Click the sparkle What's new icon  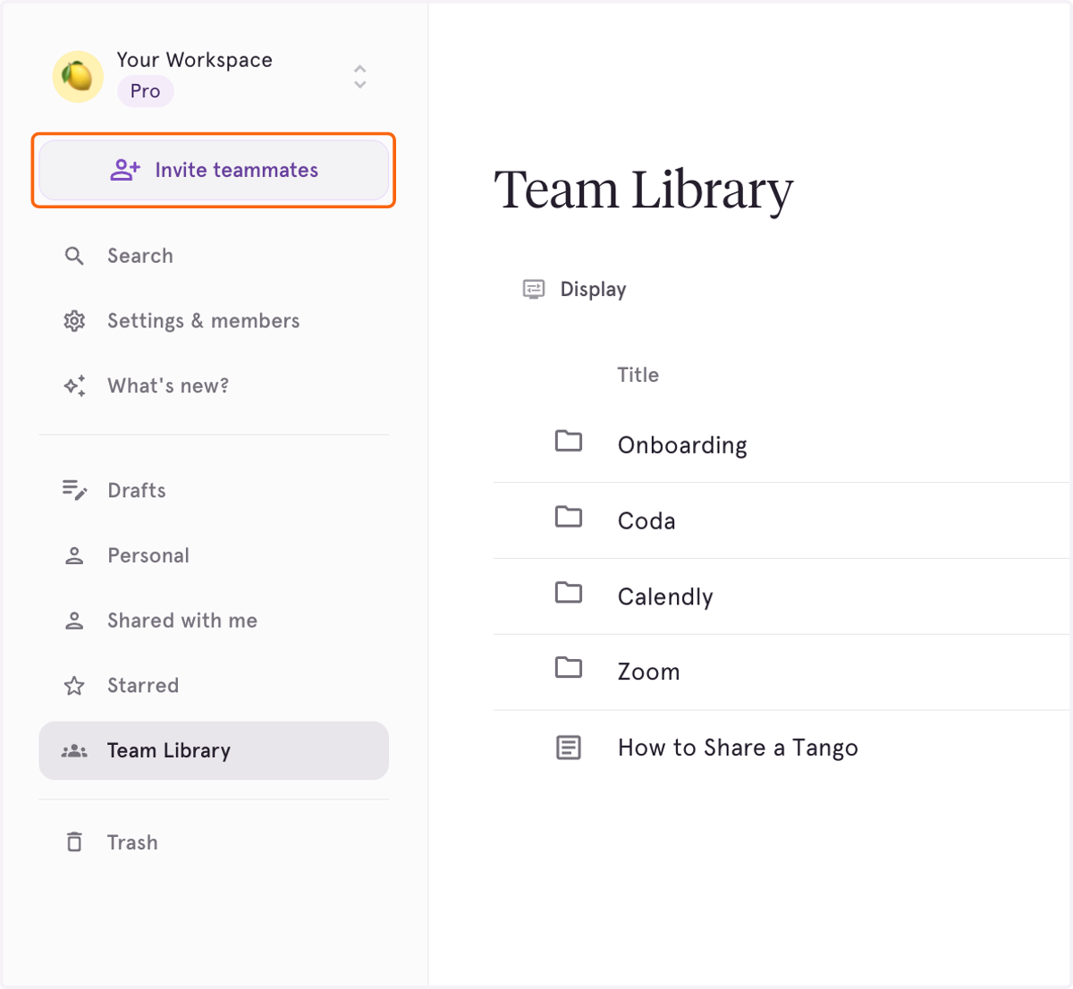[74, 386]
